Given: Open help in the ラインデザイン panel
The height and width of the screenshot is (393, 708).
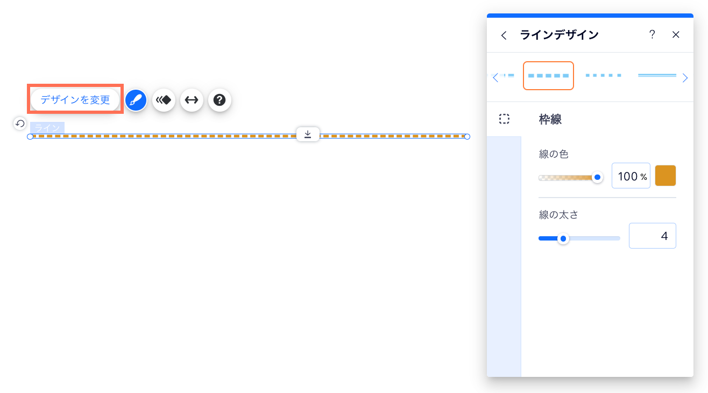Looking at the screenshot, I should point(652,35).
